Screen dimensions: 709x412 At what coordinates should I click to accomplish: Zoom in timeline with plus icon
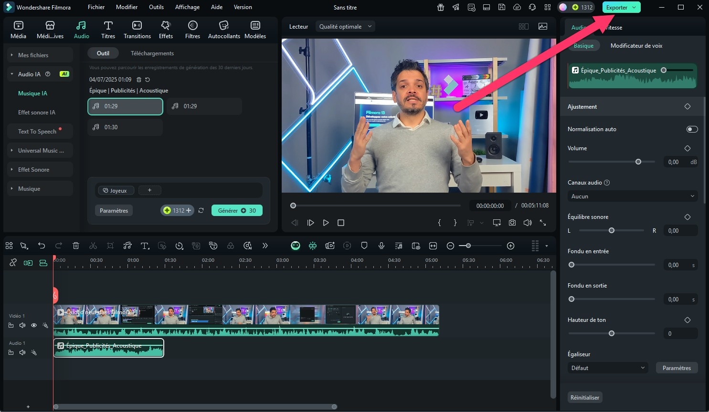[x=510, y=246]
